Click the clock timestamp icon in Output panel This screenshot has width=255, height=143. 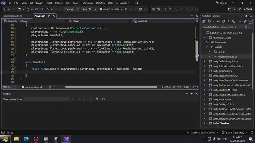pyautogui.click(x=104, y=99)
